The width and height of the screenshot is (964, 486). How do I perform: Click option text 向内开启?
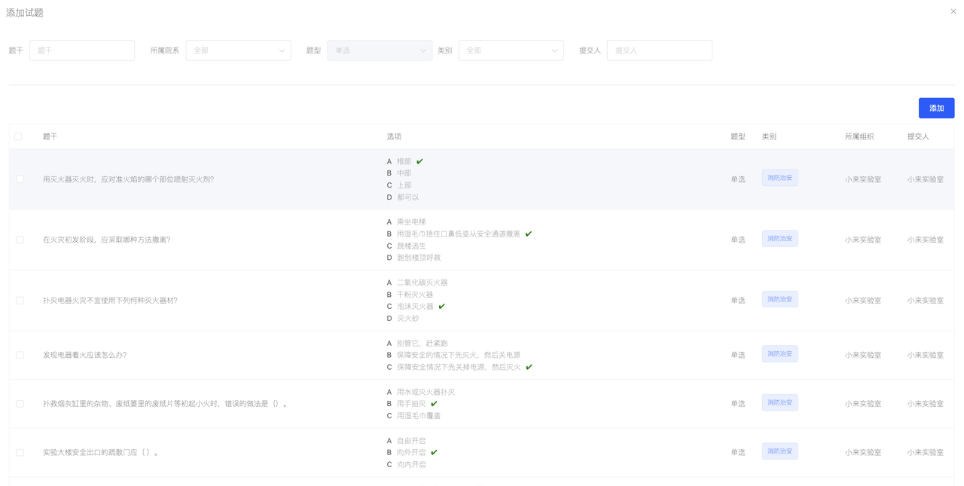[411, 464]
